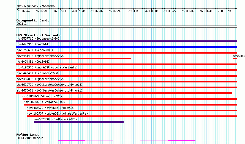
Task: Click the RefSeq Genes track title
Action: 28,135
